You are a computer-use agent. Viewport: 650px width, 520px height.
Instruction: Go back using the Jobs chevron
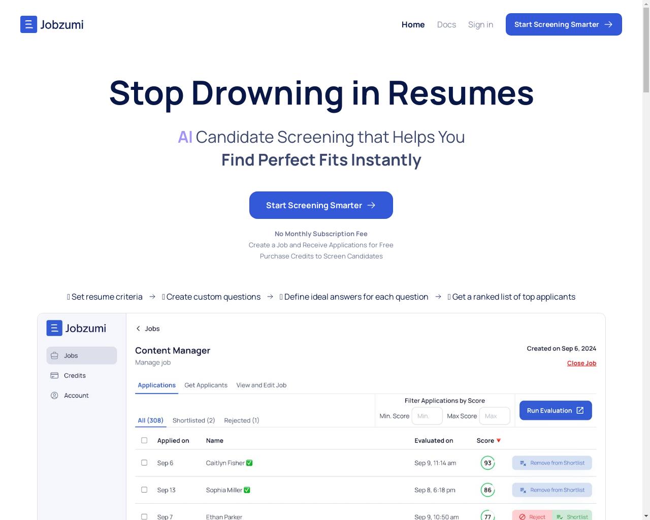[138, 329]
